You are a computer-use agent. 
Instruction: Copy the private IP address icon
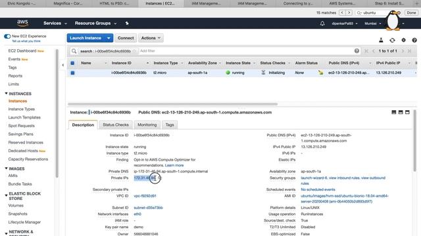[160, 178]
